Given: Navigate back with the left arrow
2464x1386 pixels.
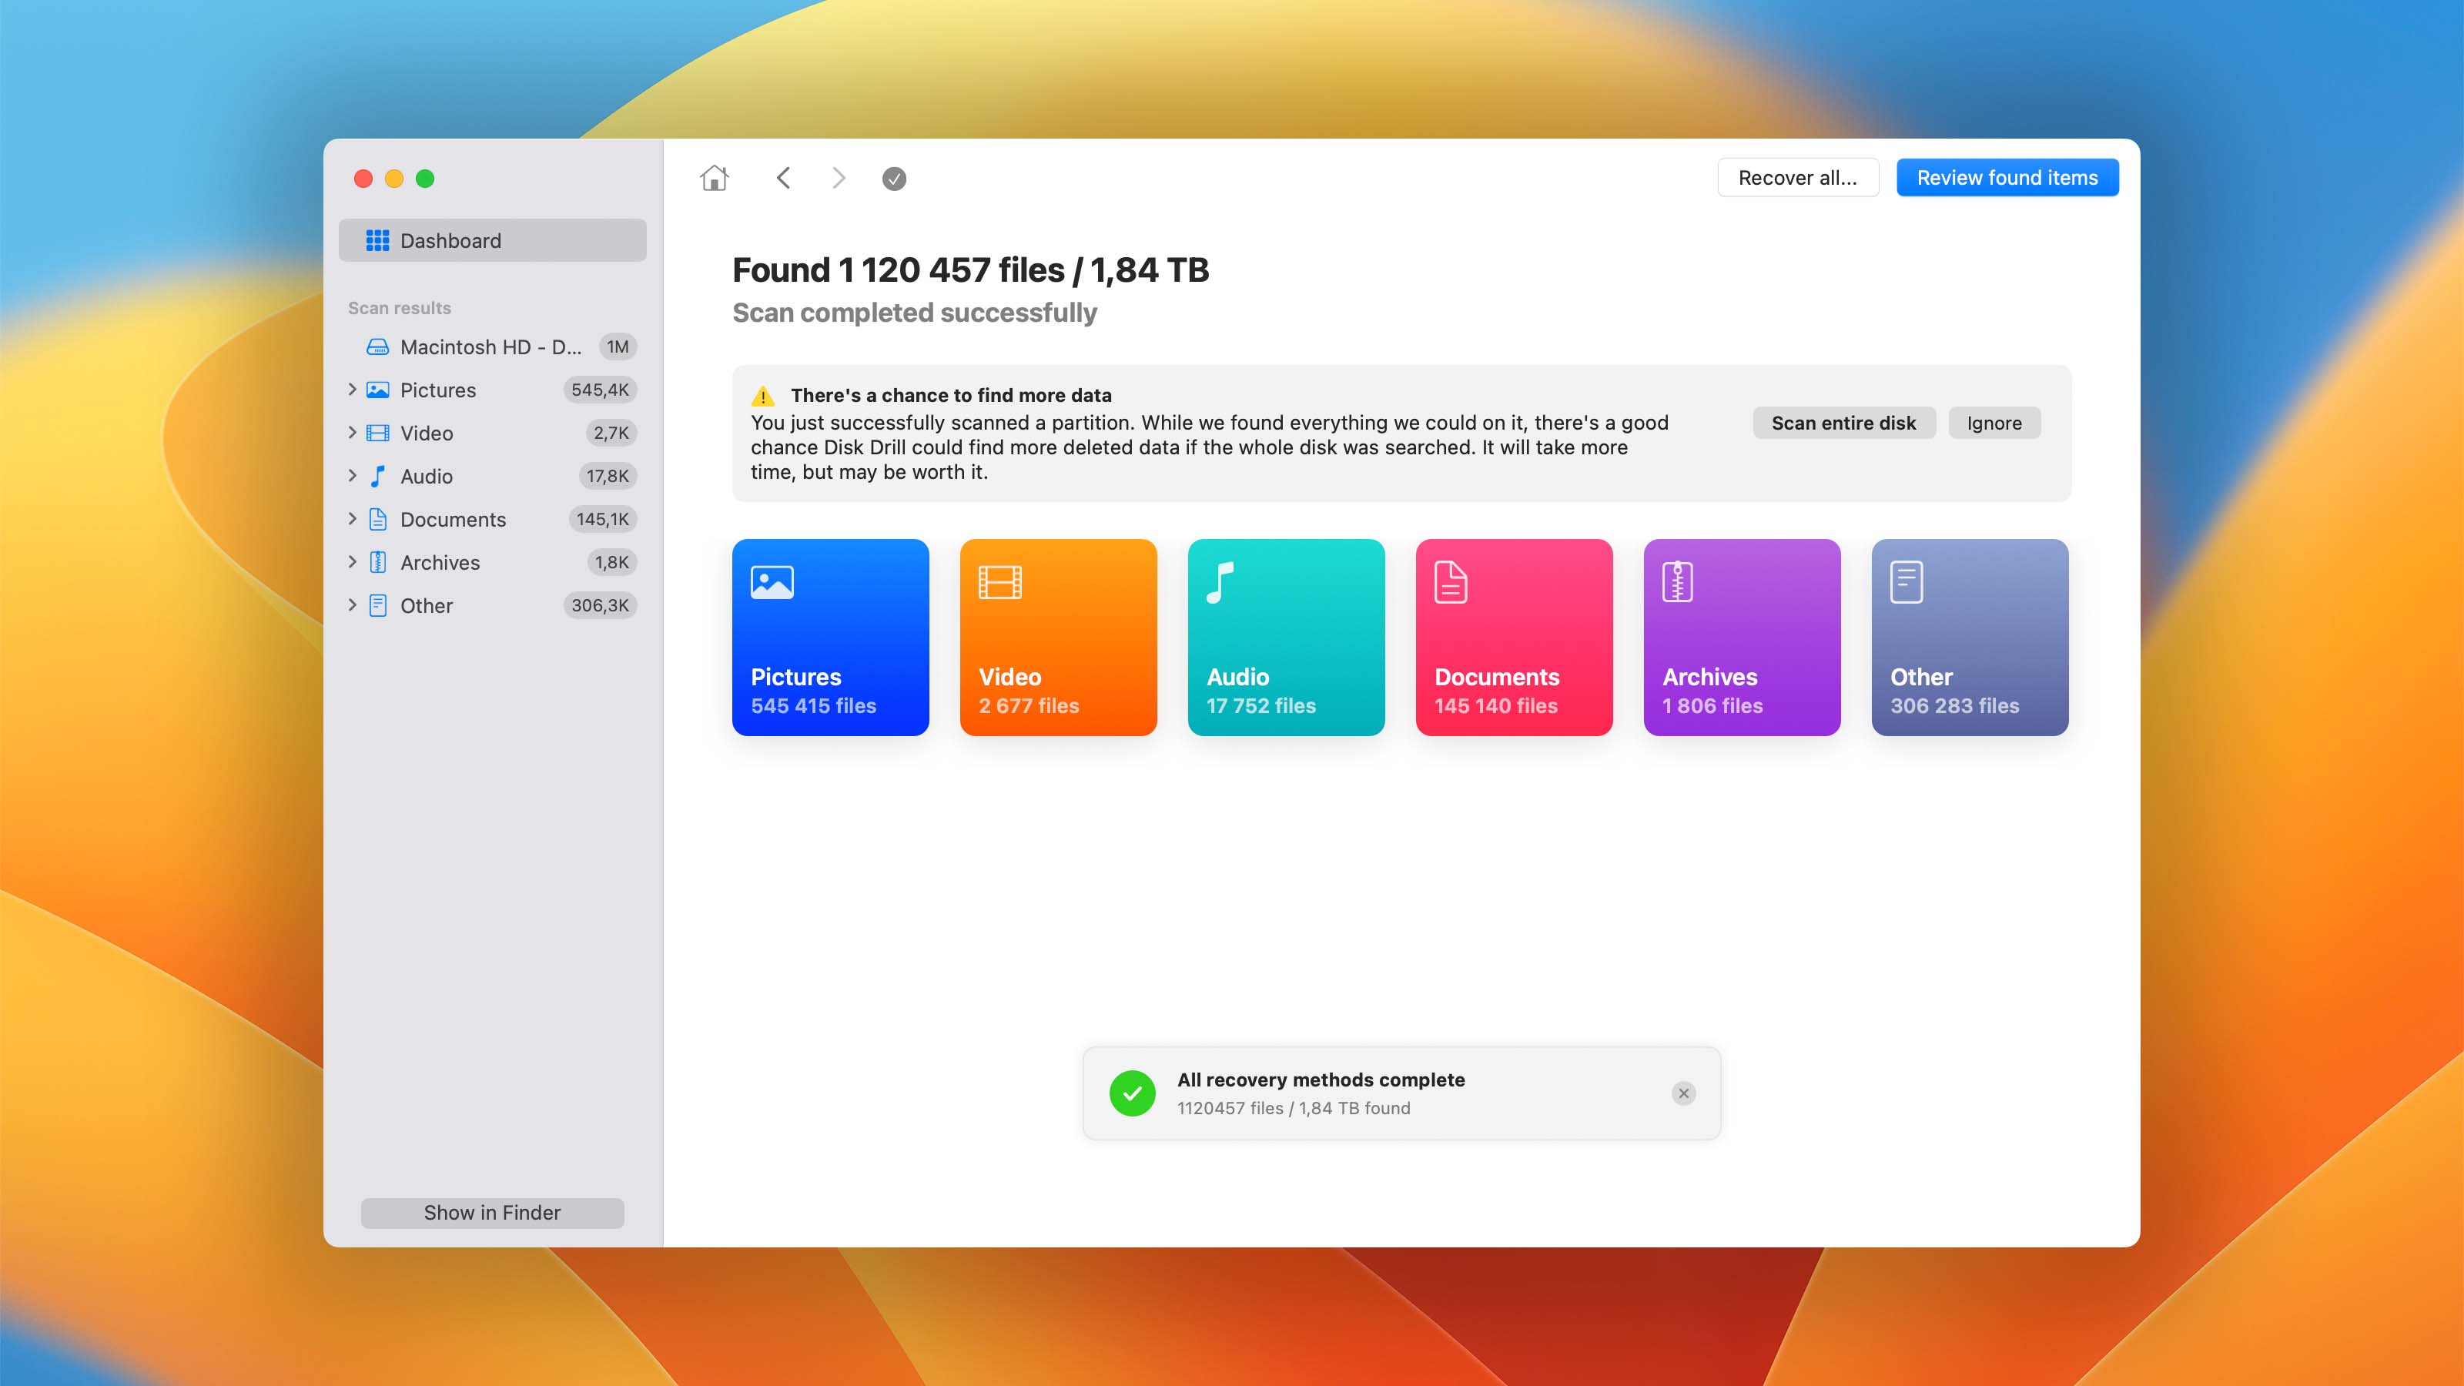Looking at the screenshot, I should [x=782, y=178].
